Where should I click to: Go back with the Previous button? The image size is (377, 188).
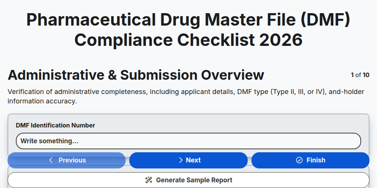coord(67,160)
